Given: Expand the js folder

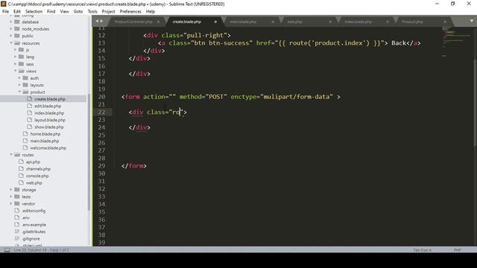Looking at the screenshot, I should pos(15,50).
